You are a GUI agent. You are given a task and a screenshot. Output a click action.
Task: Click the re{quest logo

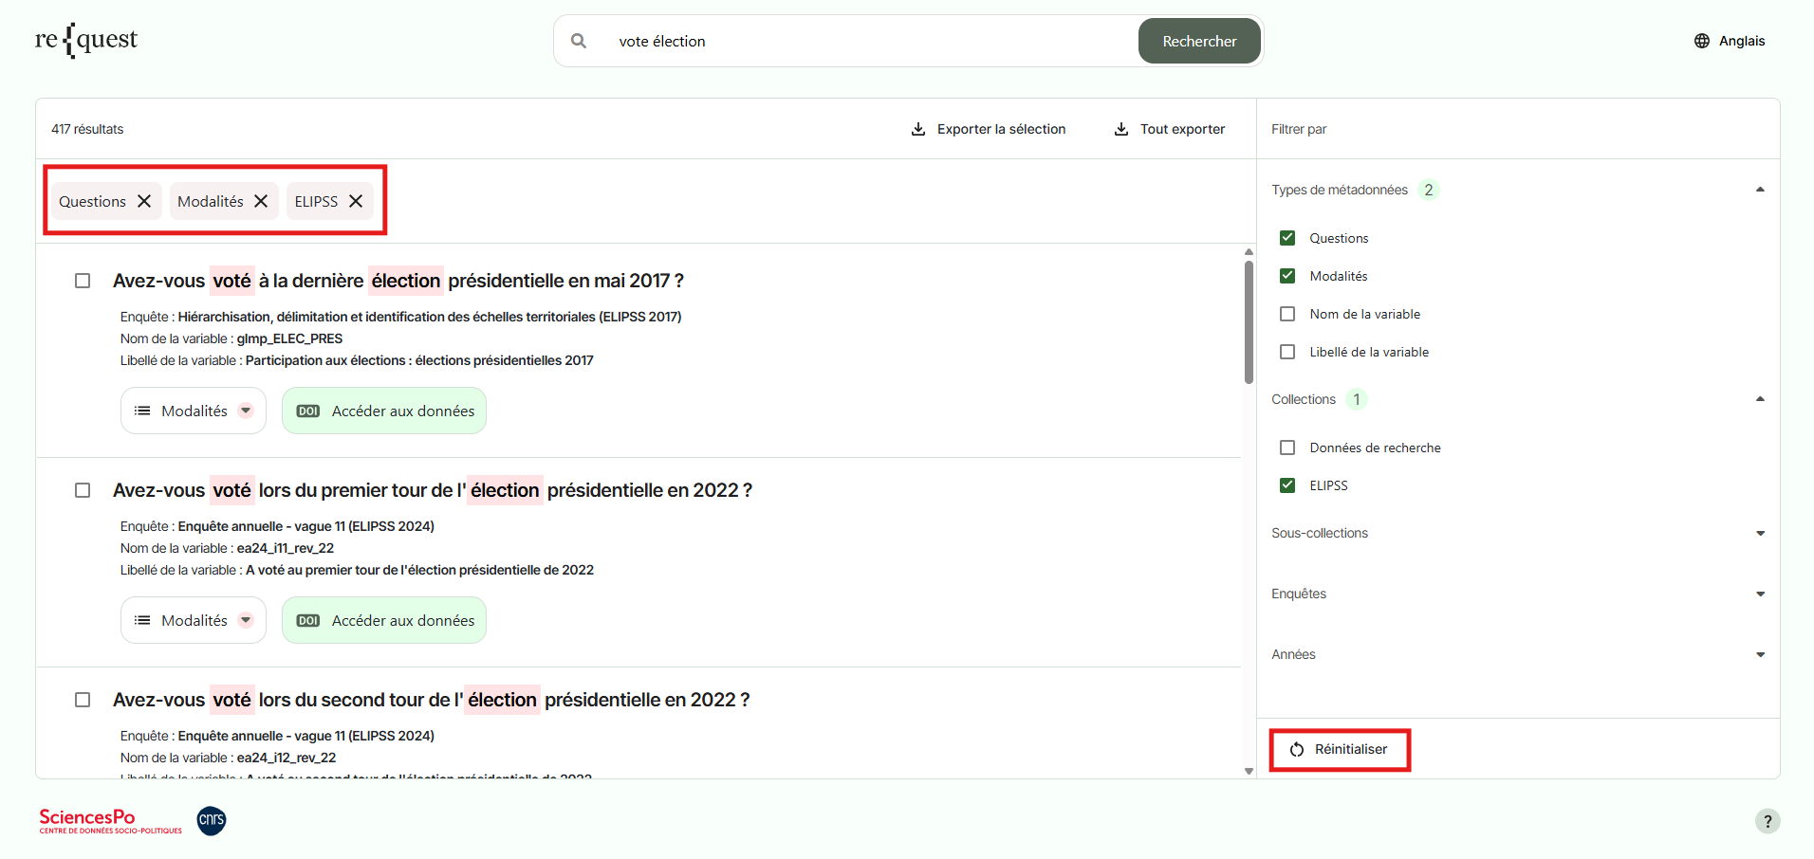tap(86, 40)
